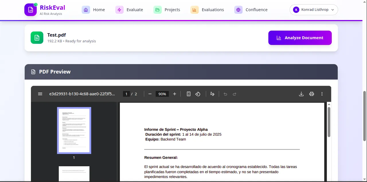367x182 pixels.
Task: Download Test.pdf using the download icon
Action: click(301, 94)
